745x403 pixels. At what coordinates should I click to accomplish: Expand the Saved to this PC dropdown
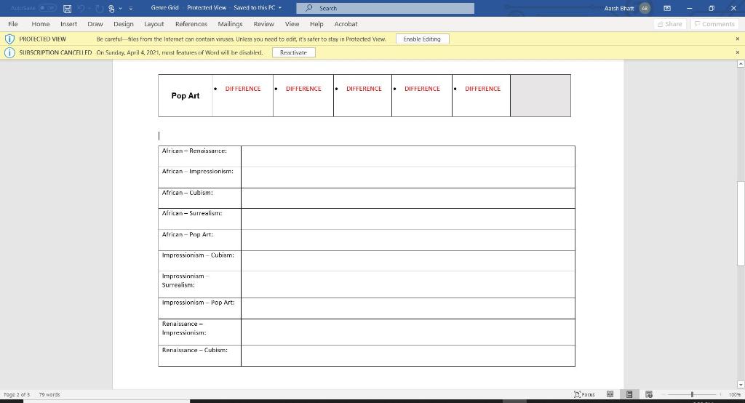tap(280, 8)
